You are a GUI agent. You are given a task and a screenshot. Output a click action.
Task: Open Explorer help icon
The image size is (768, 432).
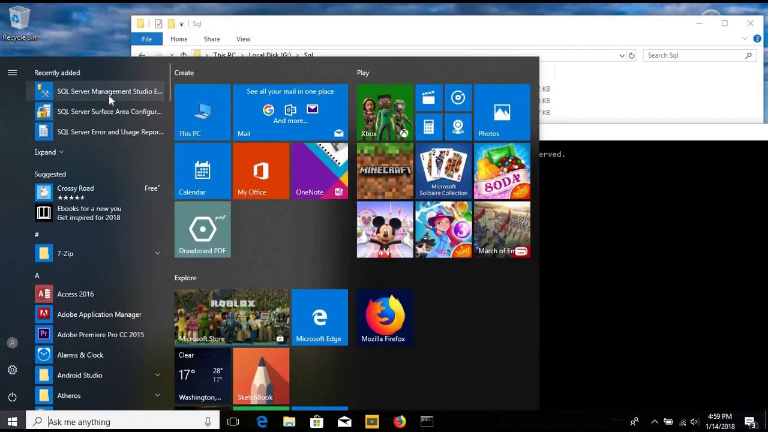click(x=757, y=39)
